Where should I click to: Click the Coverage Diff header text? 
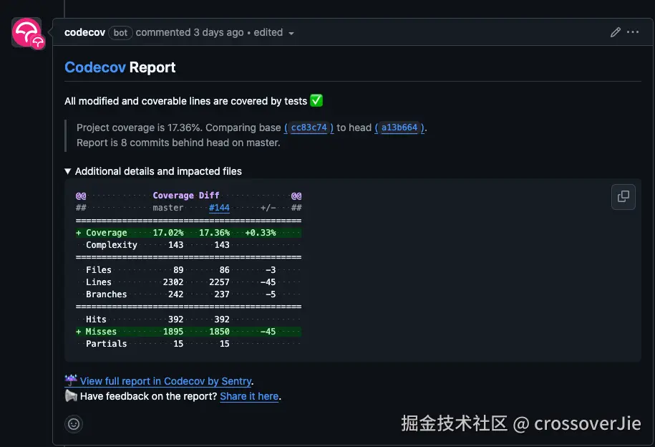tap(186, 196)
